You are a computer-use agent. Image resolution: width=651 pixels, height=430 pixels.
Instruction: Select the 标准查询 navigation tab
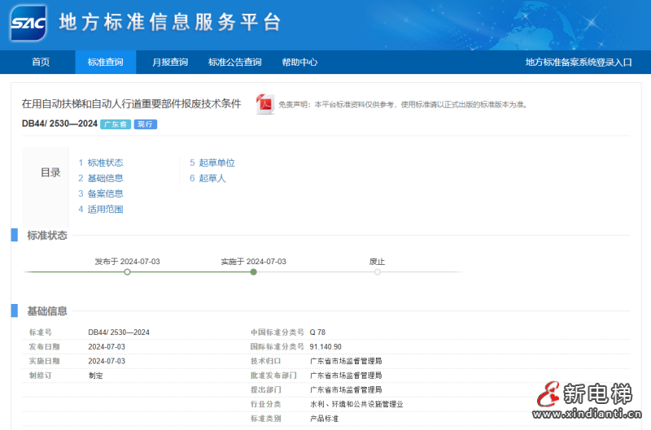[106, 63]
